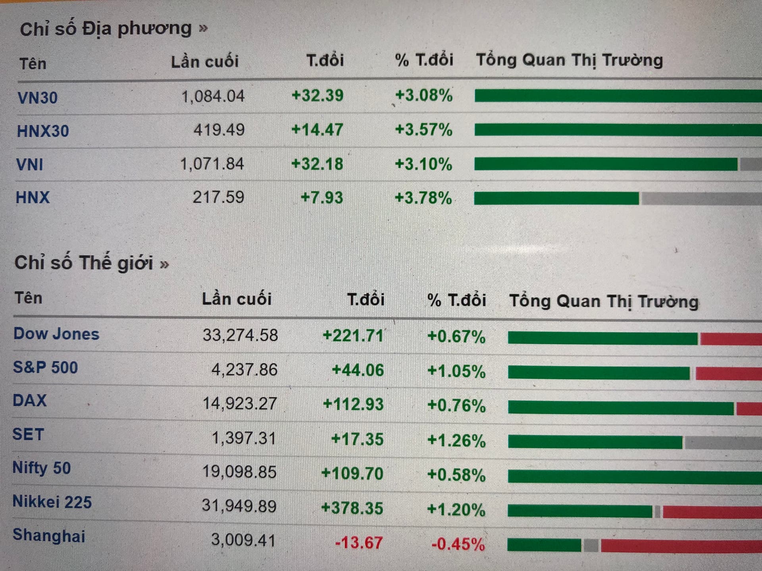
Task: Open the VNI index page
Action: [29, 164]
